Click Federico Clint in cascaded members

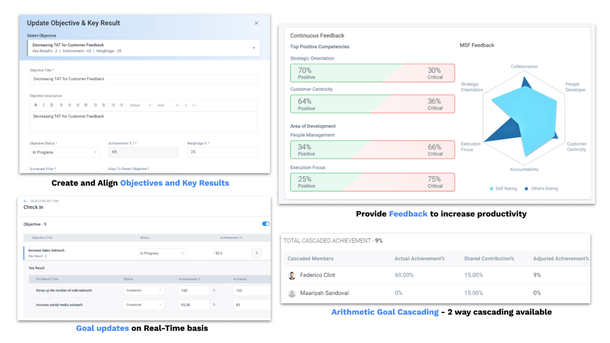click(317, 275)
